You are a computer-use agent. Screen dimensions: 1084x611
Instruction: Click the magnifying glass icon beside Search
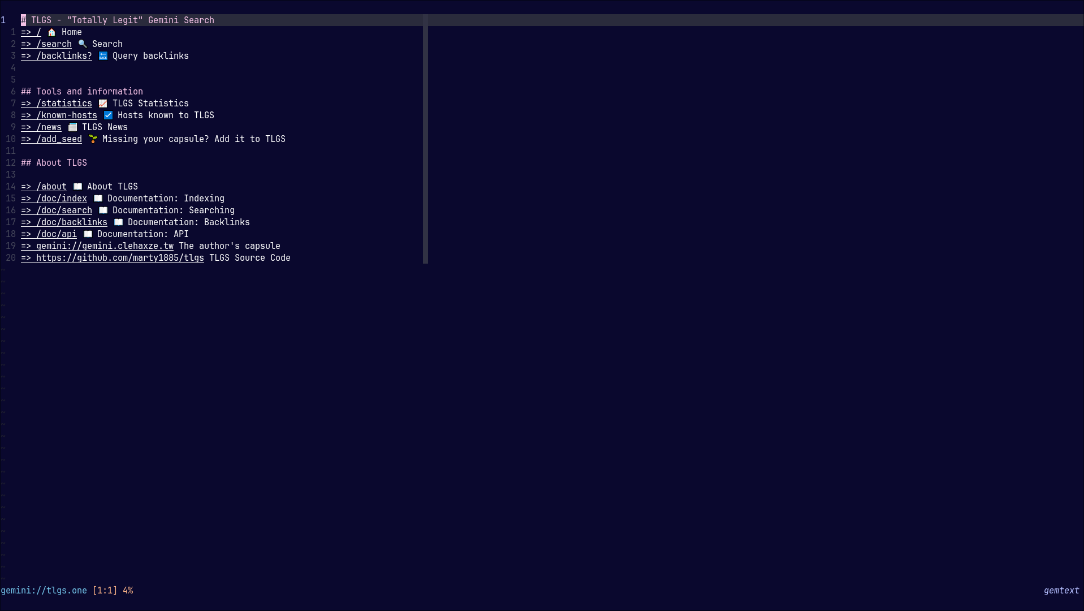click(x=83, y=44)
